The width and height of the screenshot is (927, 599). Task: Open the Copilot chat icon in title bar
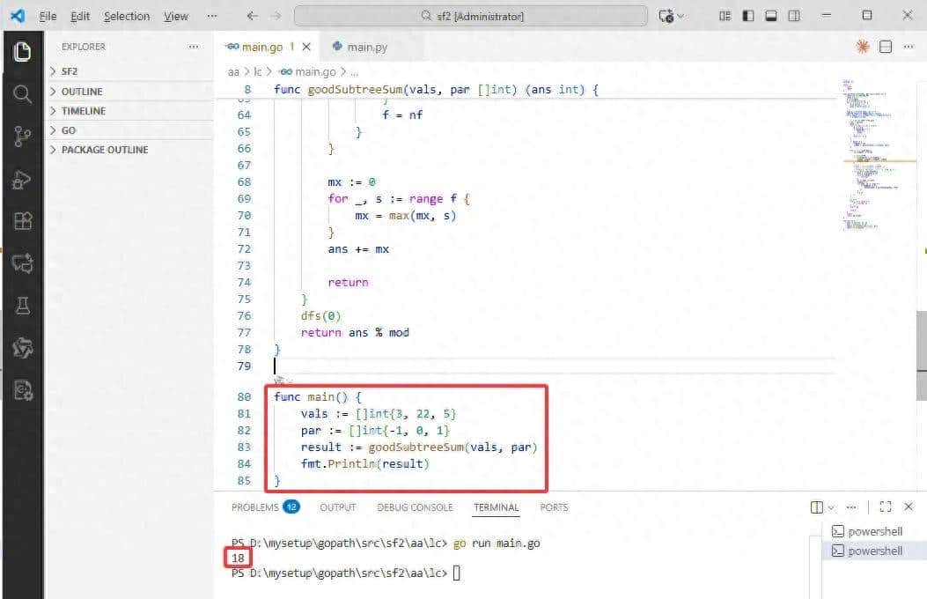click(x=667, y=16)
